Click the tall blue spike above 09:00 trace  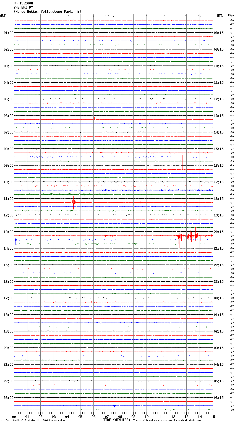[x=182, y=163]
